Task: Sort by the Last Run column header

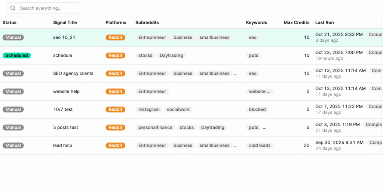Action: click(324, 22)
